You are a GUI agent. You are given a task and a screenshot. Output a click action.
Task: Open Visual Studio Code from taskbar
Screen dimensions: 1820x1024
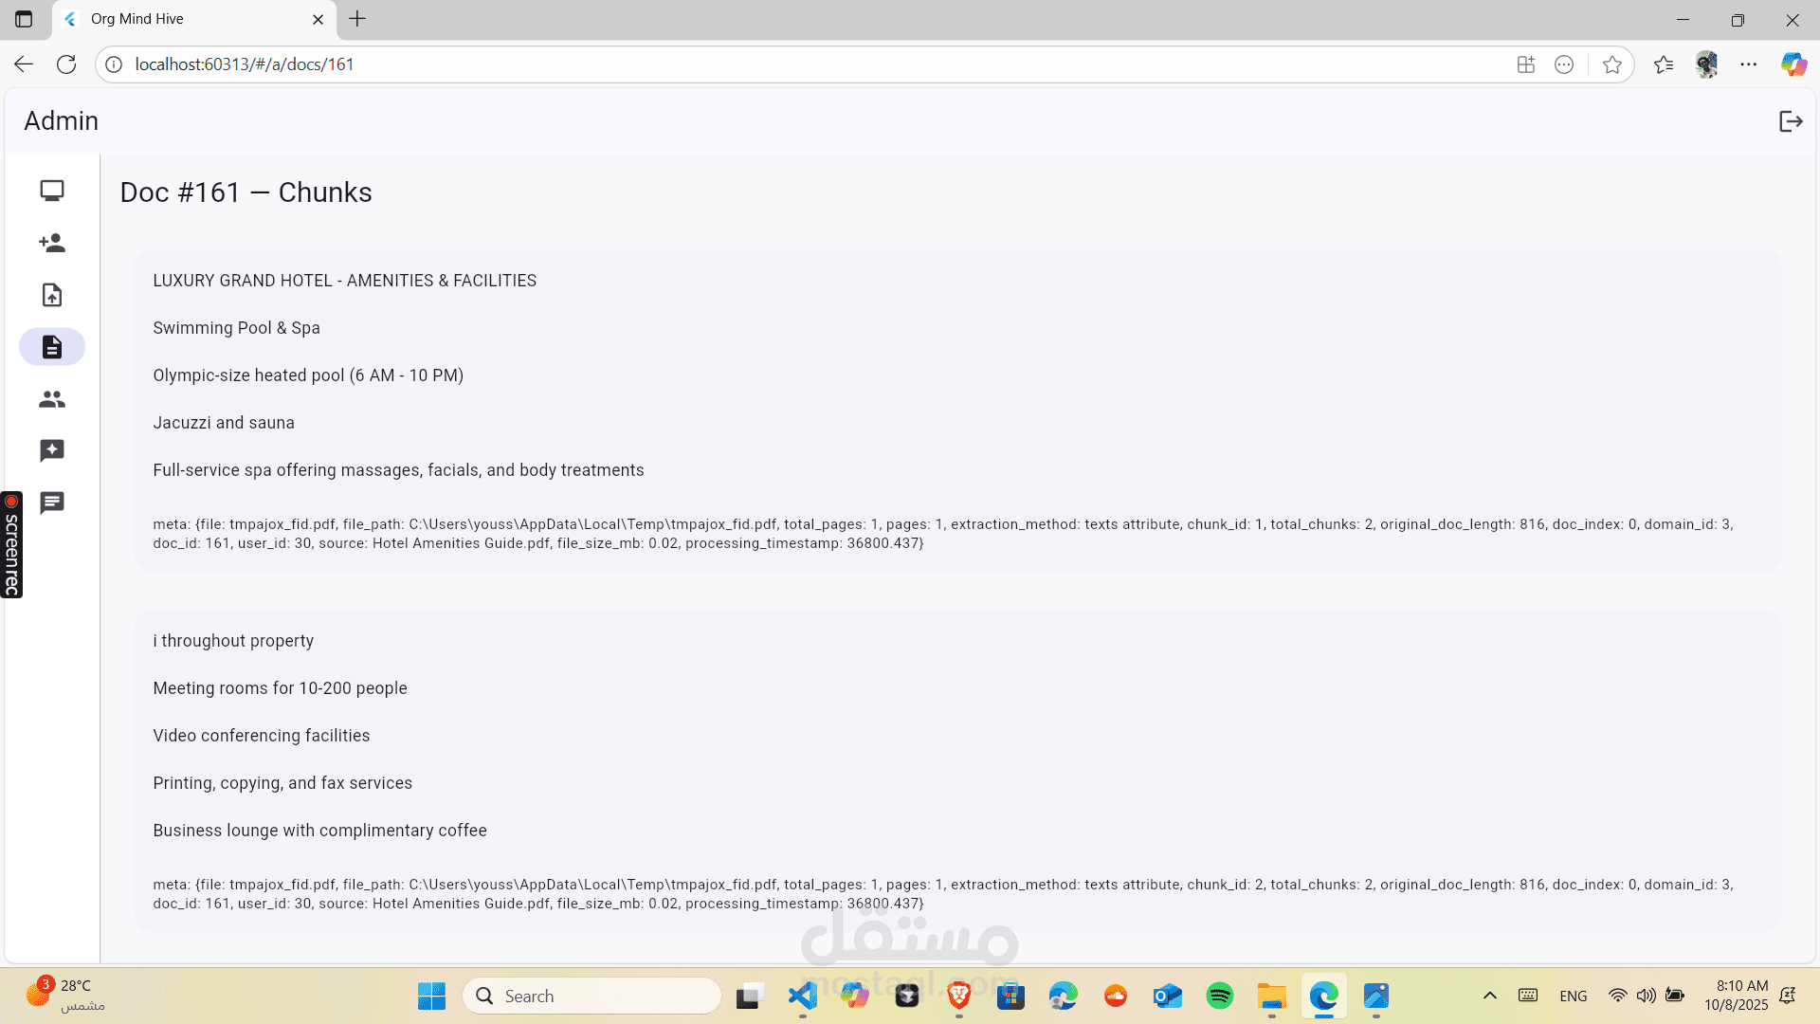pos(802,996)
